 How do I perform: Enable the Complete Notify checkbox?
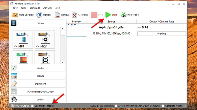tap(163, 106)
